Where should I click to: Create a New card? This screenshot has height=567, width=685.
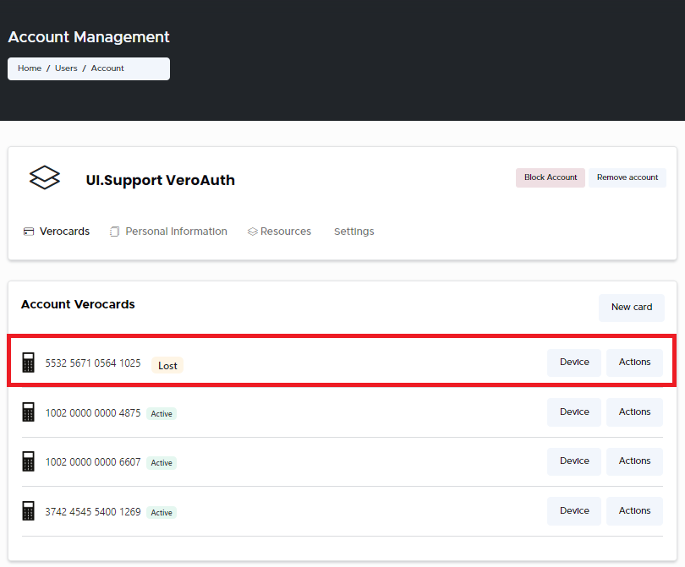click(x=632, y=308)
